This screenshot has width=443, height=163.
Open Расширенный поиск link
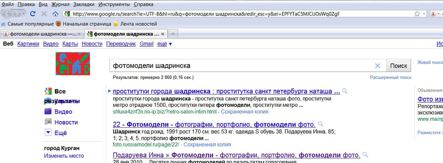(x=391, y=78)
